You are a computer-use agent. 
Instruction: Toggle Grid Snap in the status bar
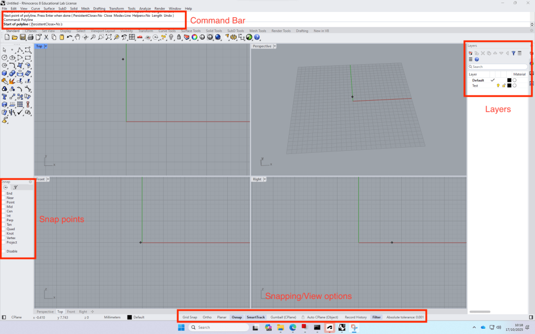(x=190, y=317)
